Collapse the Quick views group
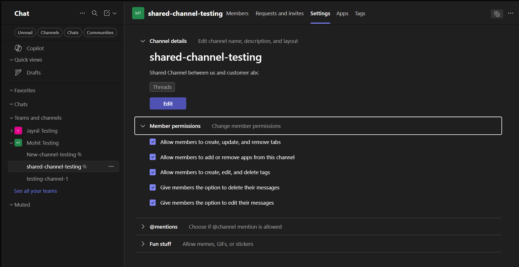This screenshot has width=519, height=267. point(11,60)
